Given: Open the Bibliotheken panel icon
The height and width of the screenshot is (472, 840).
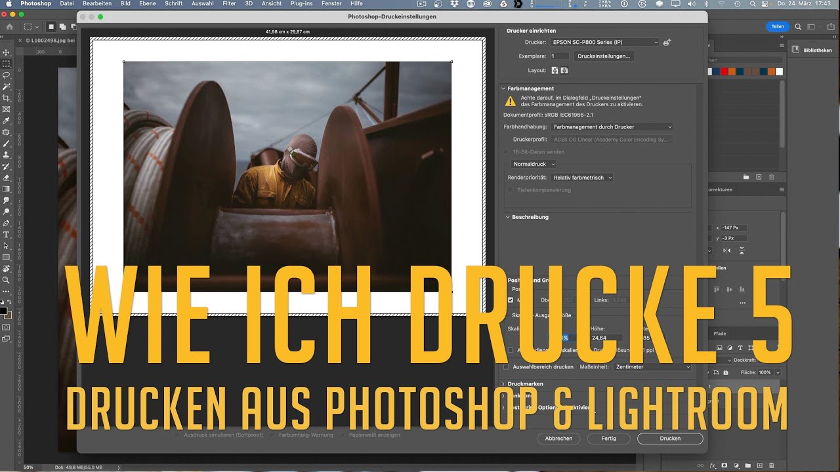Looking at the screenshot, I should pos(795,50).
